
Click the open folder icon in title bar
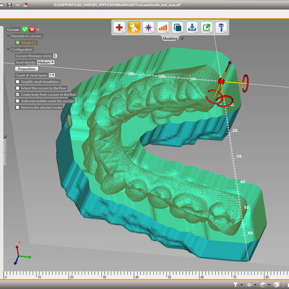[2, 5]
